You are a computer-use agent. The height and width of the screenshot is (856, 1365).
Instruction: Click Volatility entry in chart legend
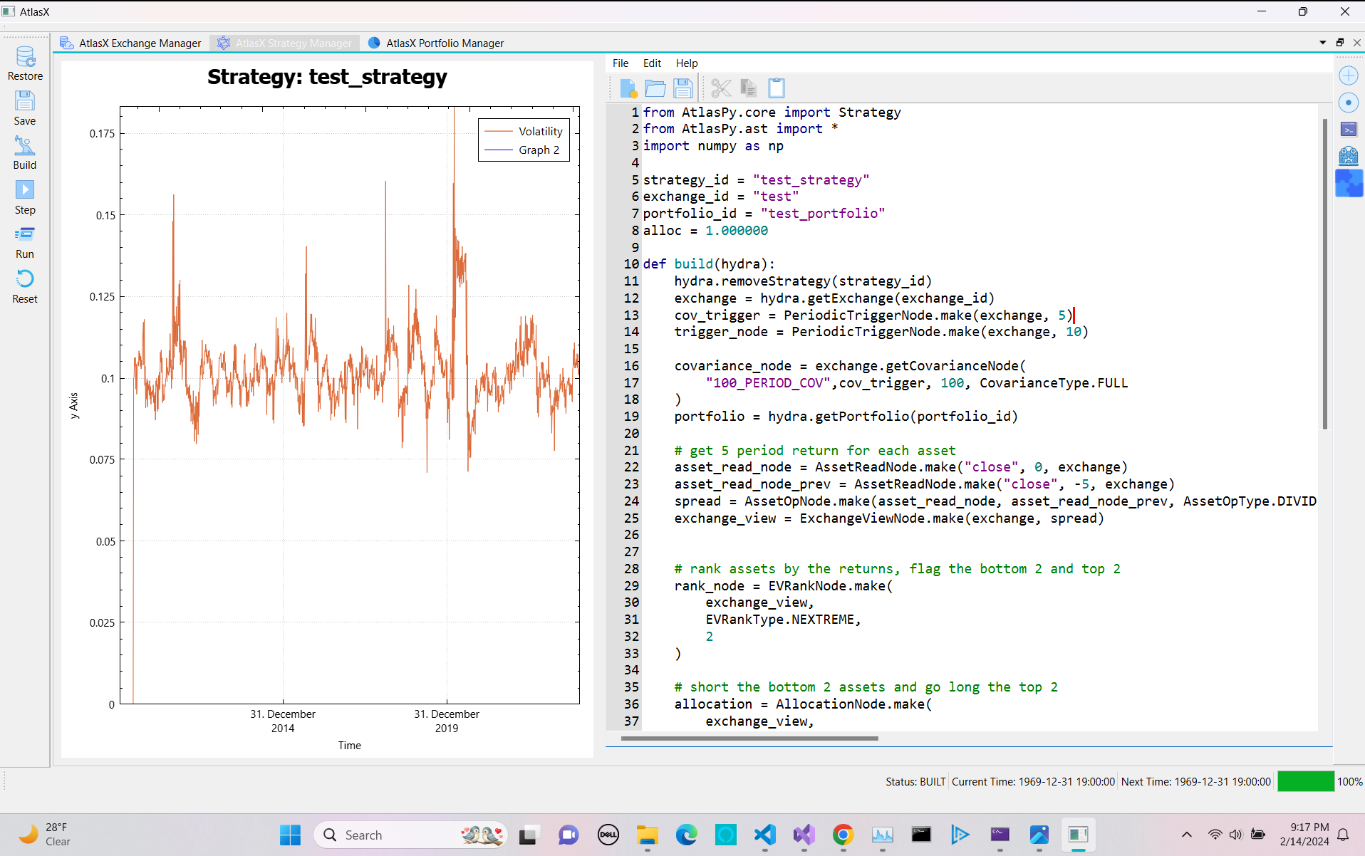524,131
